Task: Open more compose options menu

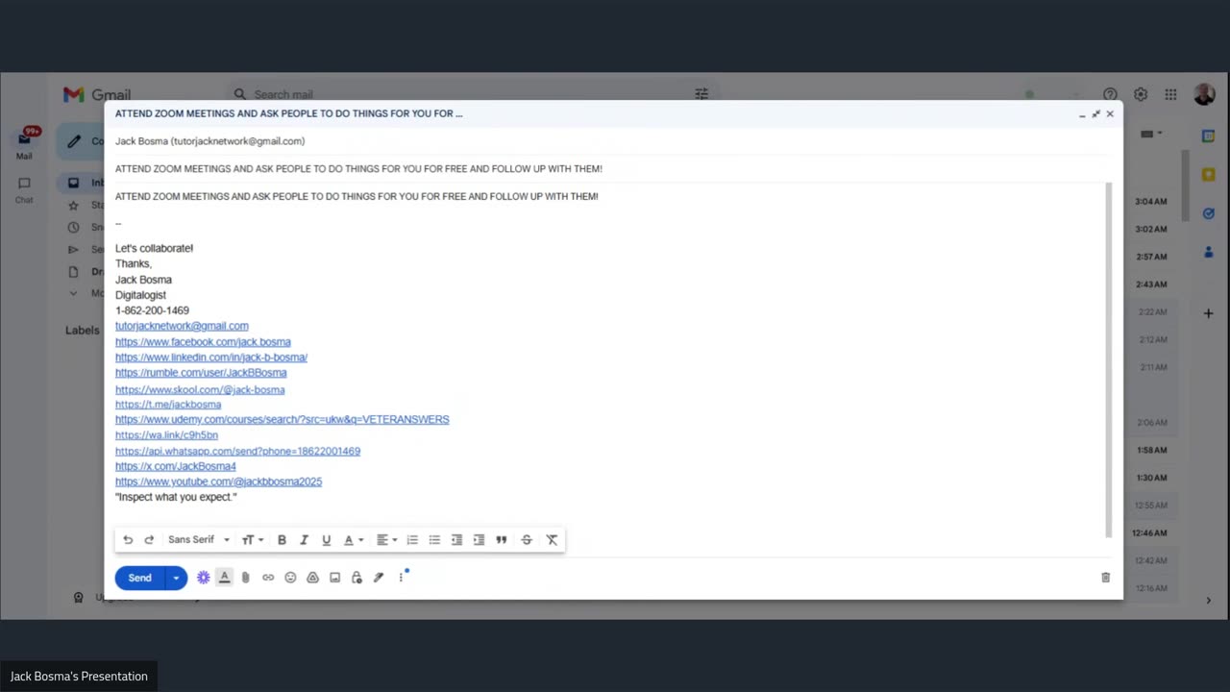Action: point(402,578)
